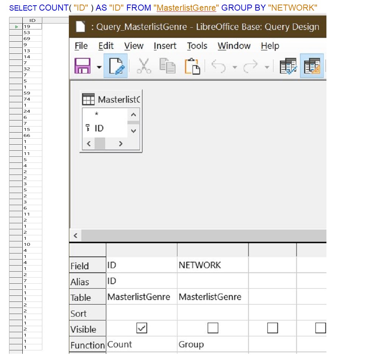The image size is (379, 364).
Task: Select the result cell with value 74
Action: coord(33,99)
